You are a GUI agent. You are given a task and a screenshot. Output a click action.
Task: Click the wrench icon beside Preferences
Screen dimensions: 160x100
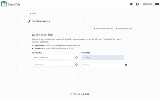(x=29, y=21)
